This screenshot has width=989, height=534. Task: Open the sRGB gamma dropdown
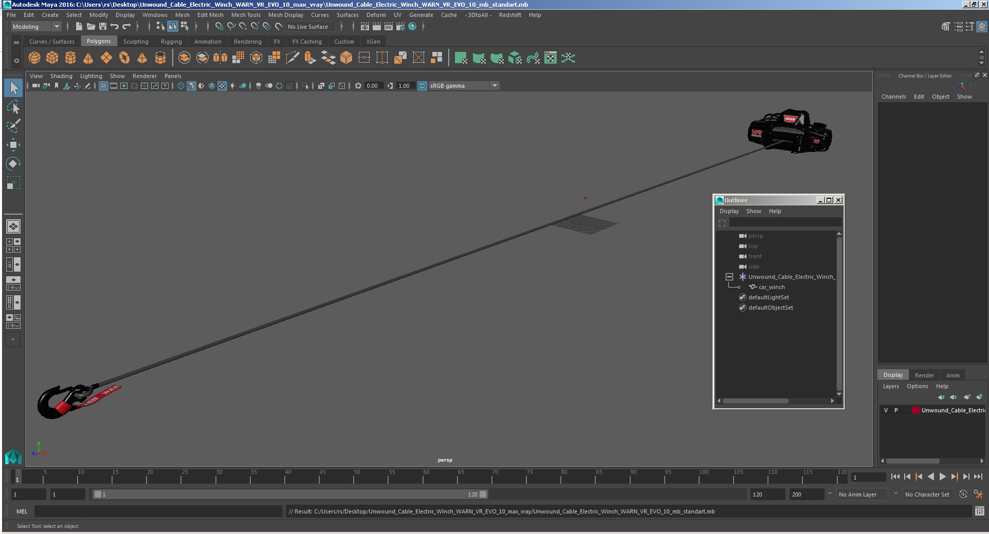(x=464, y=86)
